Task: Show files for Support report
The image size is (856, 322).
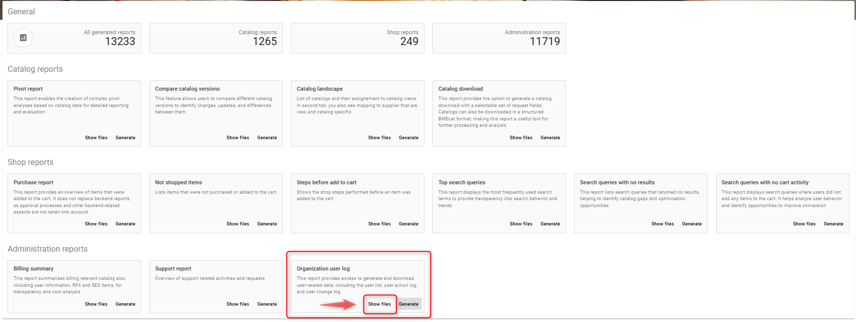Action: pos(237,304)
